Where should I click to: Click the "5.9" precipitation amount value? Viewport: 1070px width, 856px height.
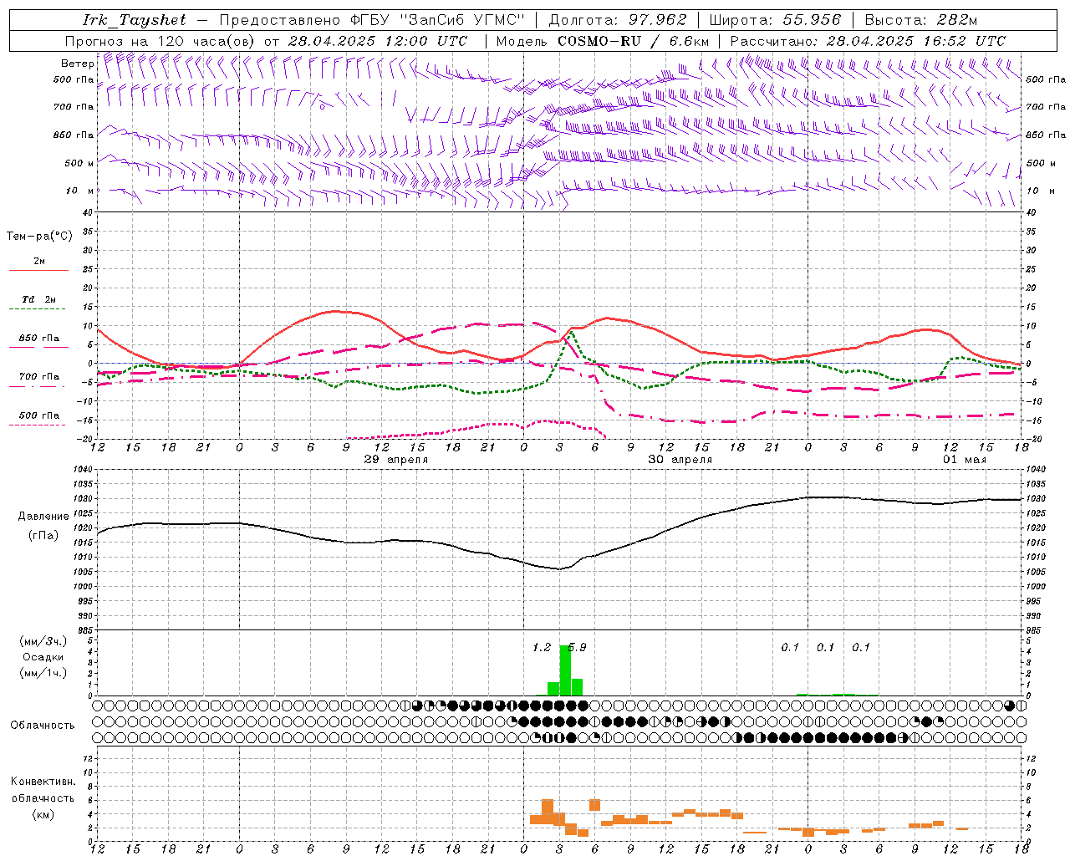coord(577,647)
